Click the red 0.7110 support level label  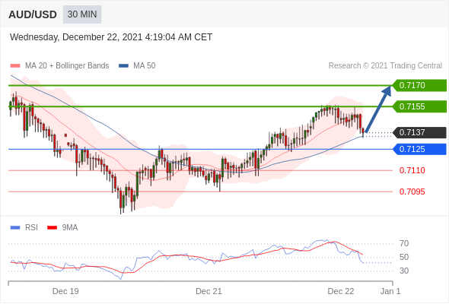[412, 170]
